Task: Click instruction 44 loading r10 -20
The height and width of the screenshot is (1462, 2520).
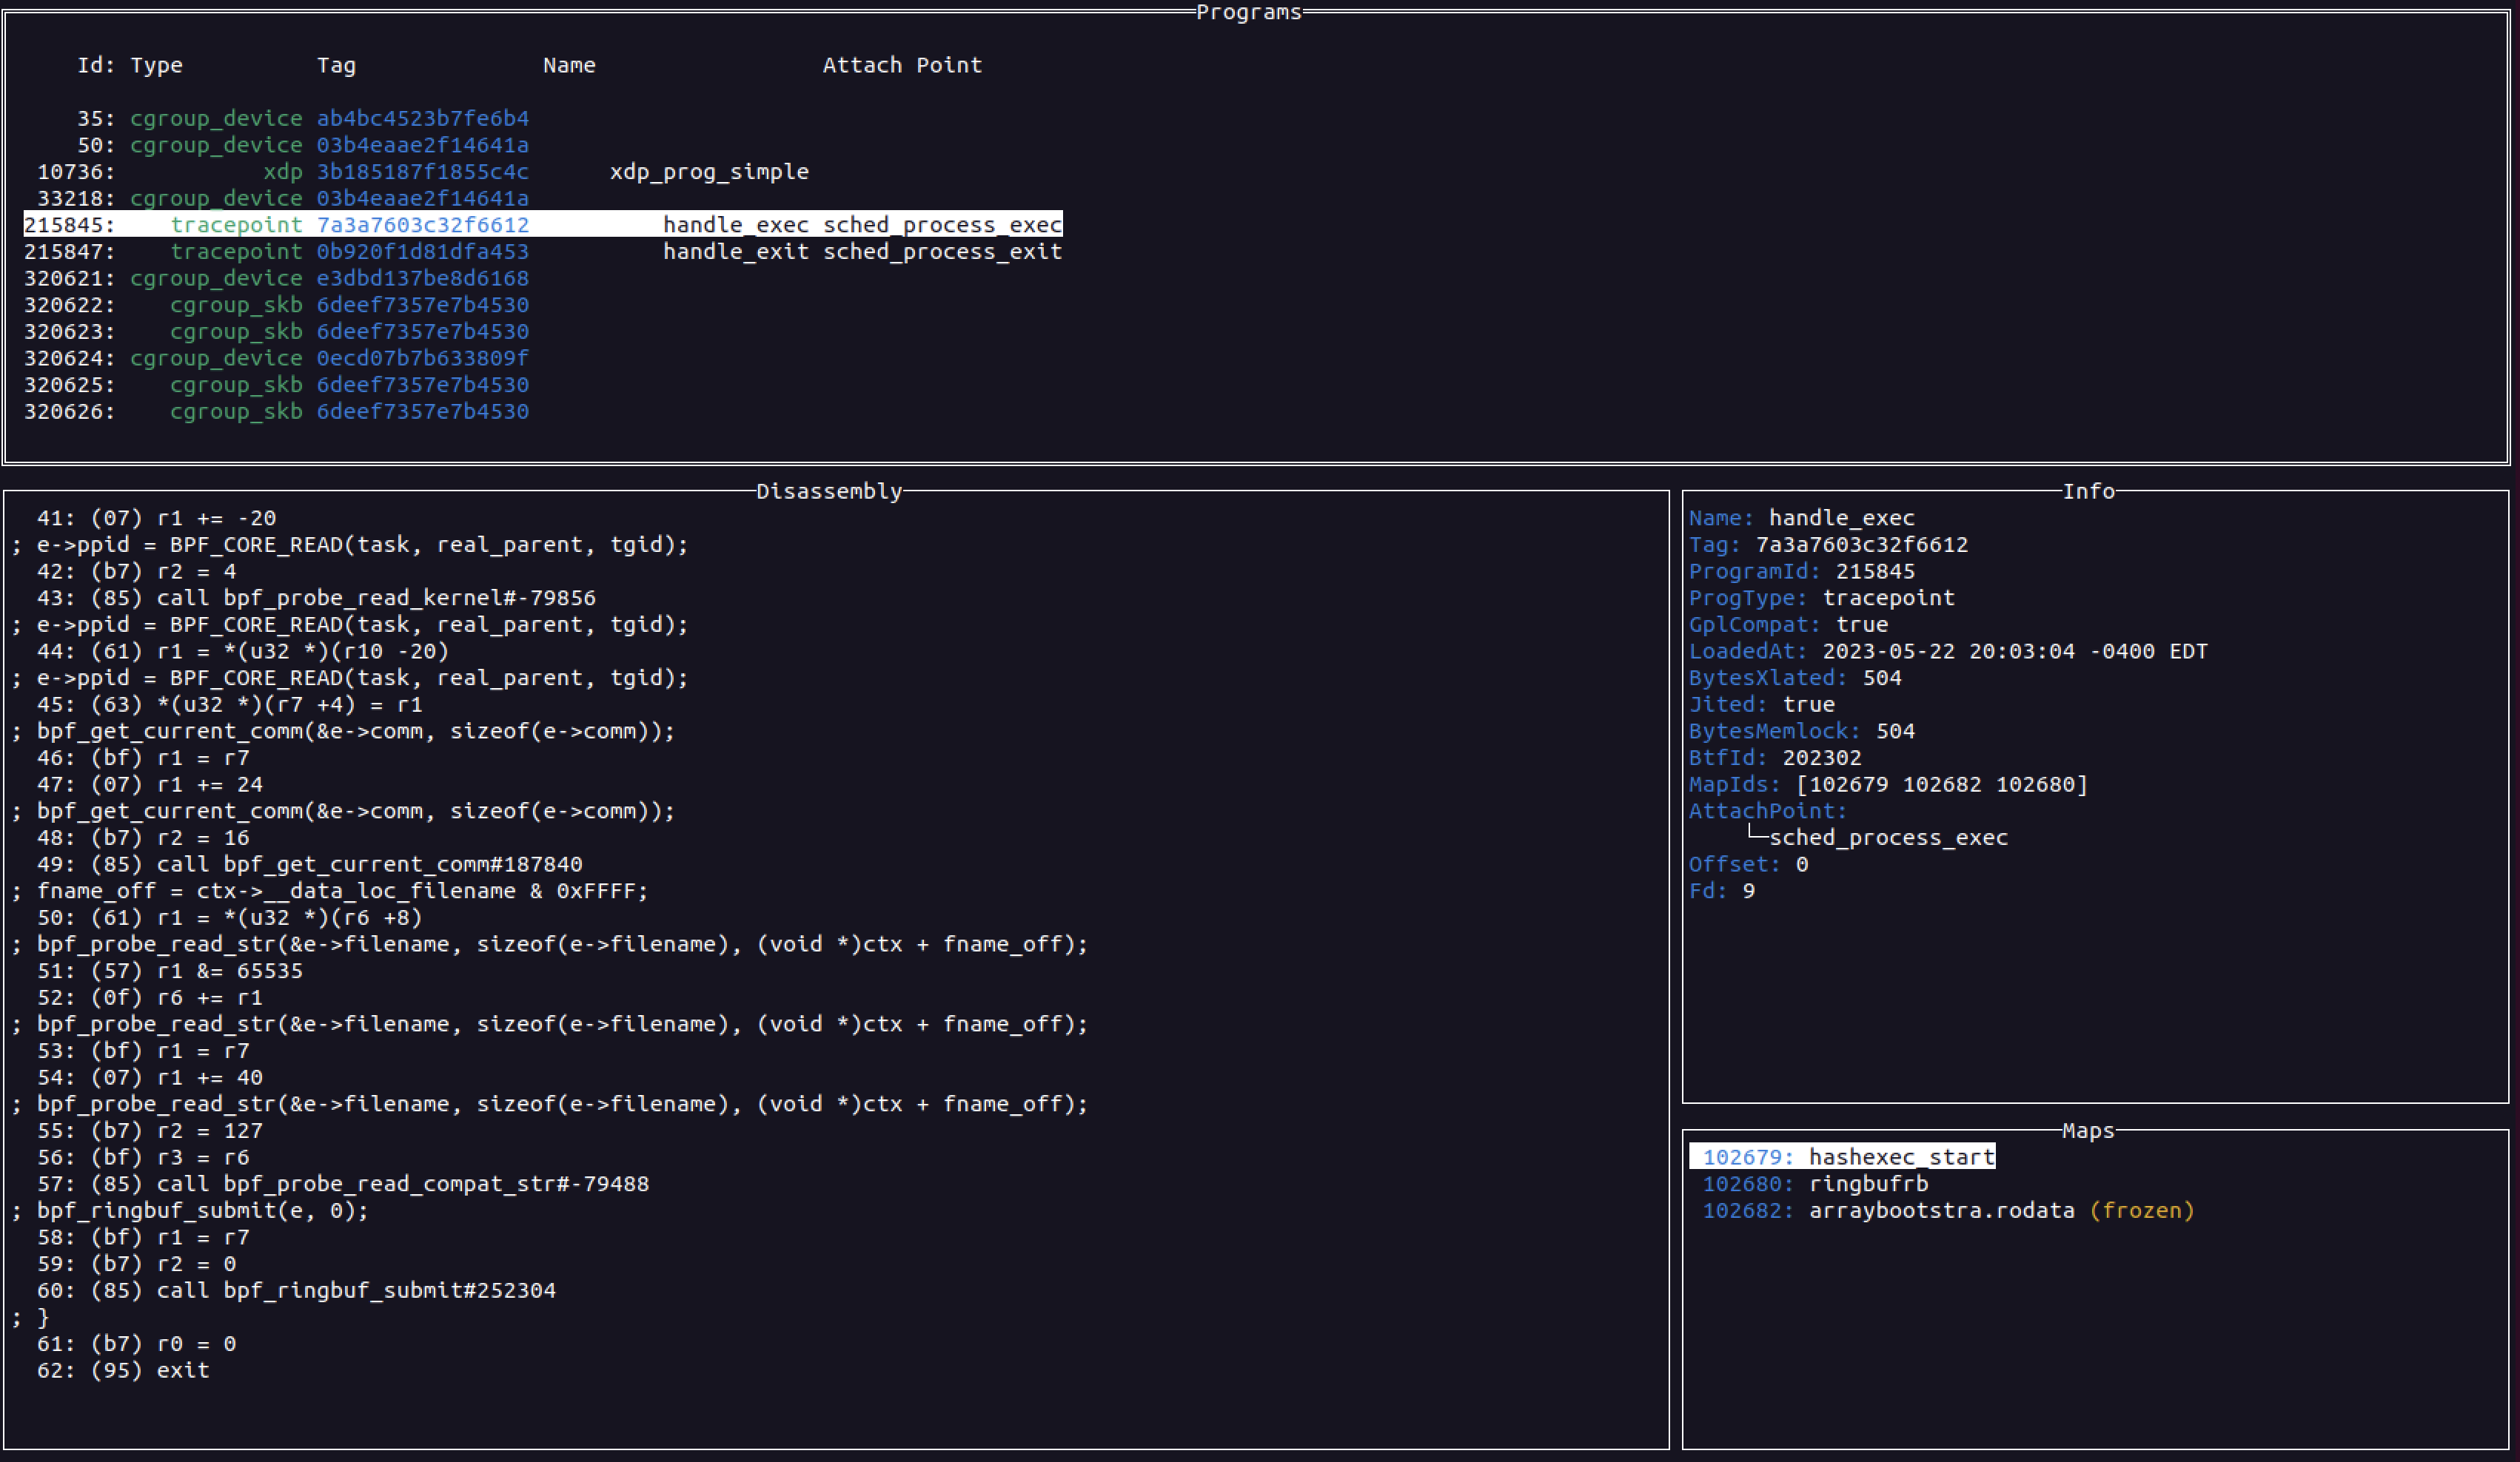Action: click(243, 652)
